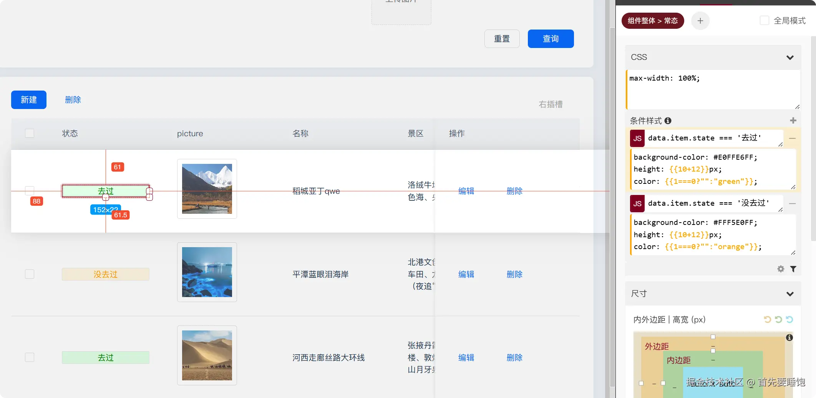Click into the CSS max-width code editor
The image size is (816, 398).
pyautogui.click(x=713, y=89)
